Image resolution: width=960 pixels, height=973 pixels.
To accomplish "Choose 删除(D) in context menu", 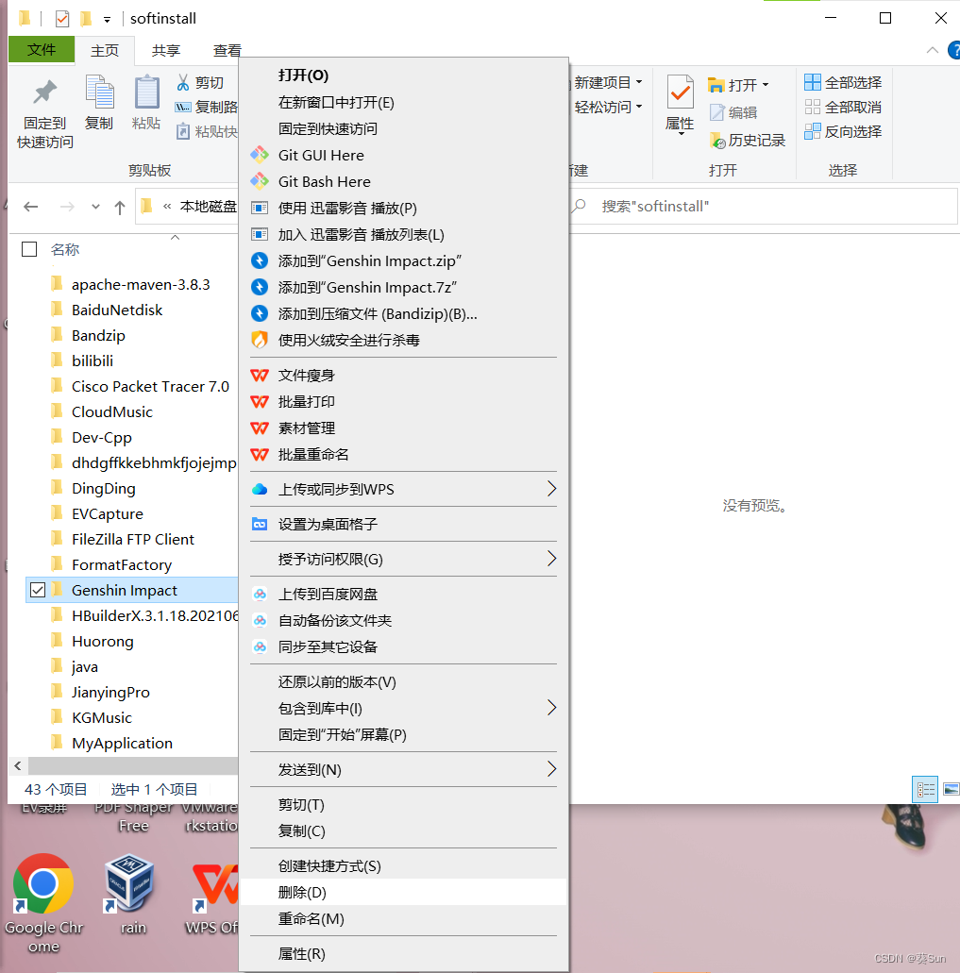I will (x=403, y=893).
